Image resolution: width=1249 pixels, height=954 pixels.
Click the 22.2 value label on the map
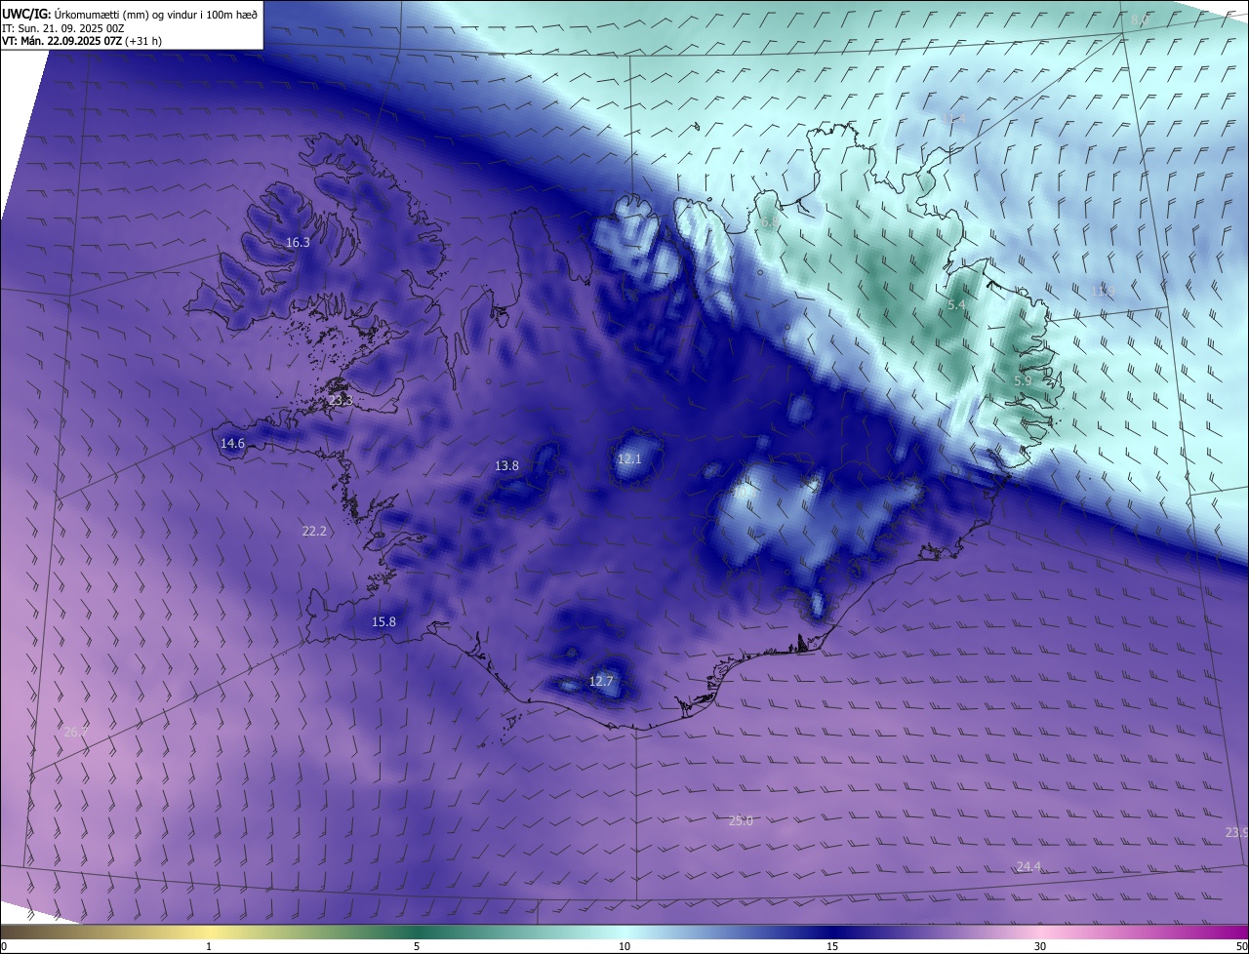[314, 531]
